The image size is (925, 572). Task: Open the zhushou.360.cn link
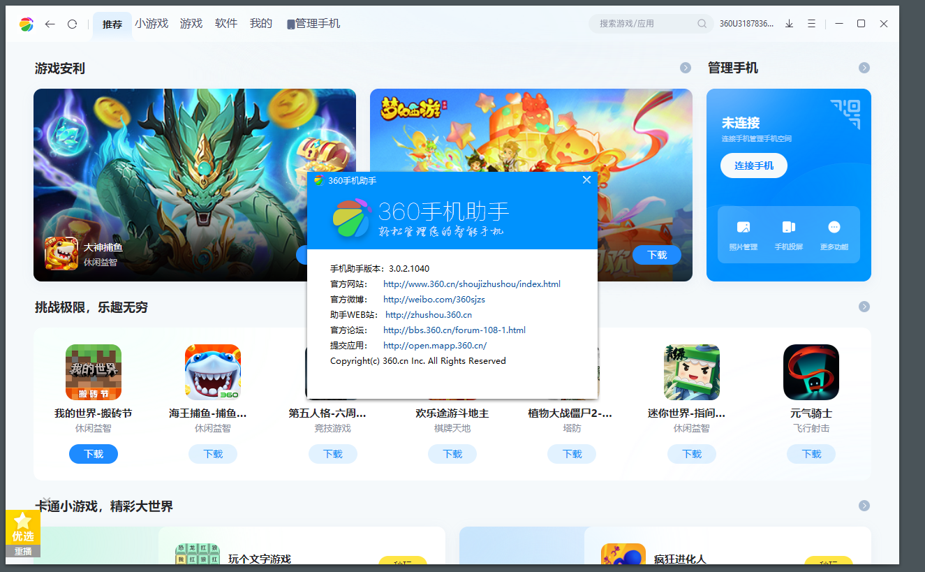coord(429,315)
